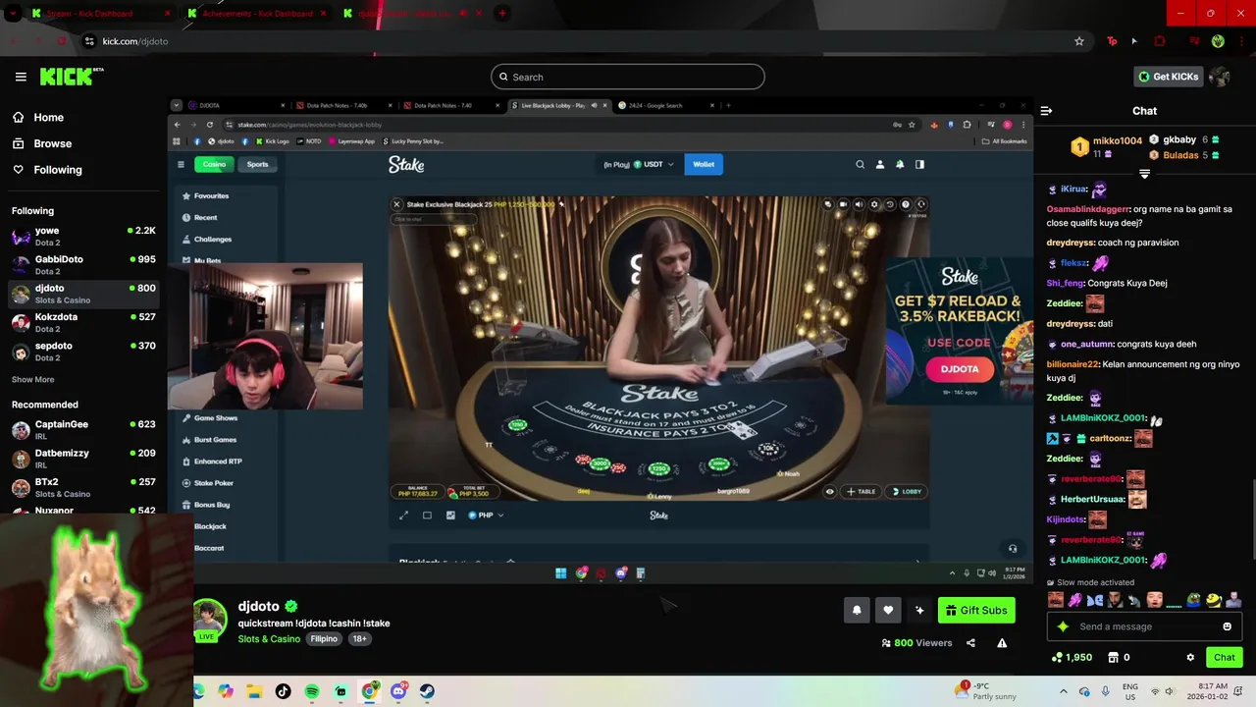1256x707 pixels.
Task: Open Spotify from the taskbar
Action: click(312, 691)
